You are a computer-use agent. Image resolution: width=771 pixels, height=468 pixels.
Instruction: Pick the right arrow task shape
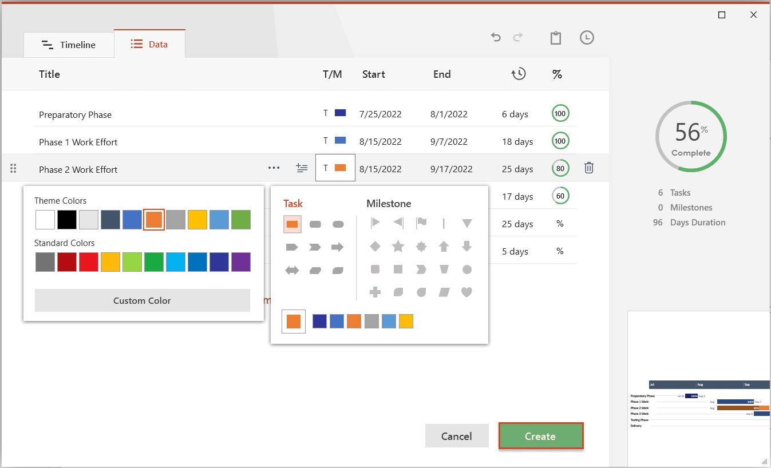tap(338, 247)
